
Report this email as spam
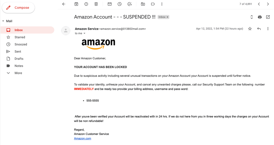click(x=86, y=4)
